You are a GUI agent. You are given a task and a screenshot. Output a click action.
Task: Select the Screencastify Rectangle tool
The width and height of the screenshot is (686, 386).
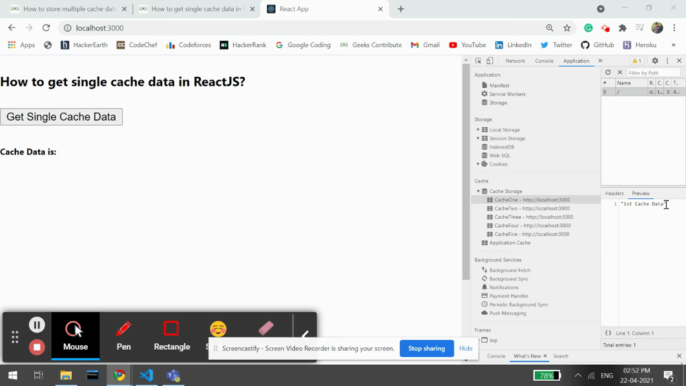[x=172, y=336]
